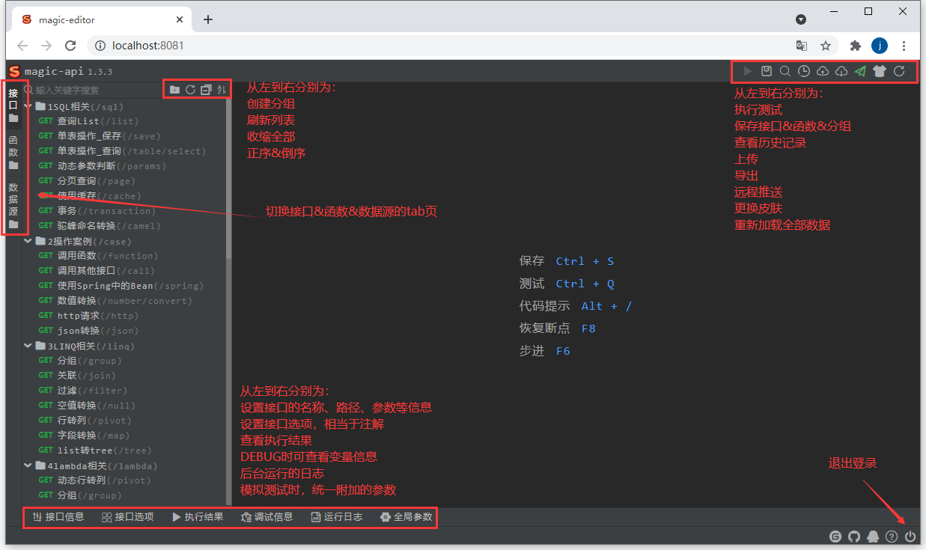Image resolution: width=926 pixels, height=550 pixels.
Task: Collapse the 4lambda相关 group
Action: click(28, 465)
